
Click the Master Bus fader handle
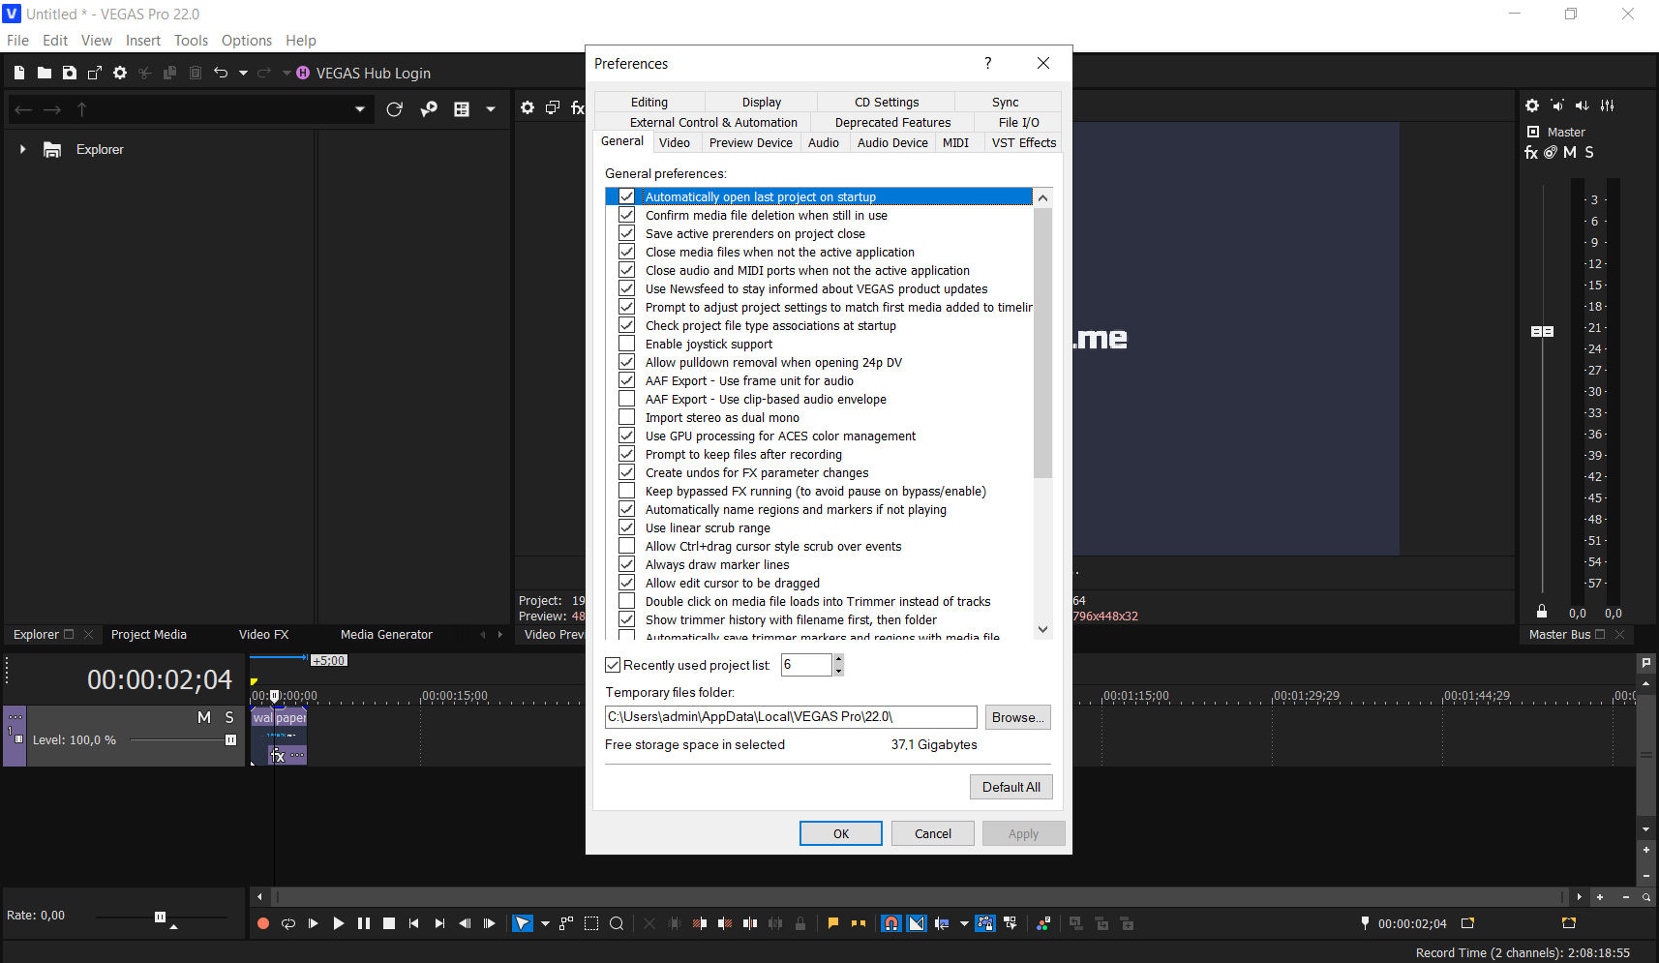click(1543, 331)
